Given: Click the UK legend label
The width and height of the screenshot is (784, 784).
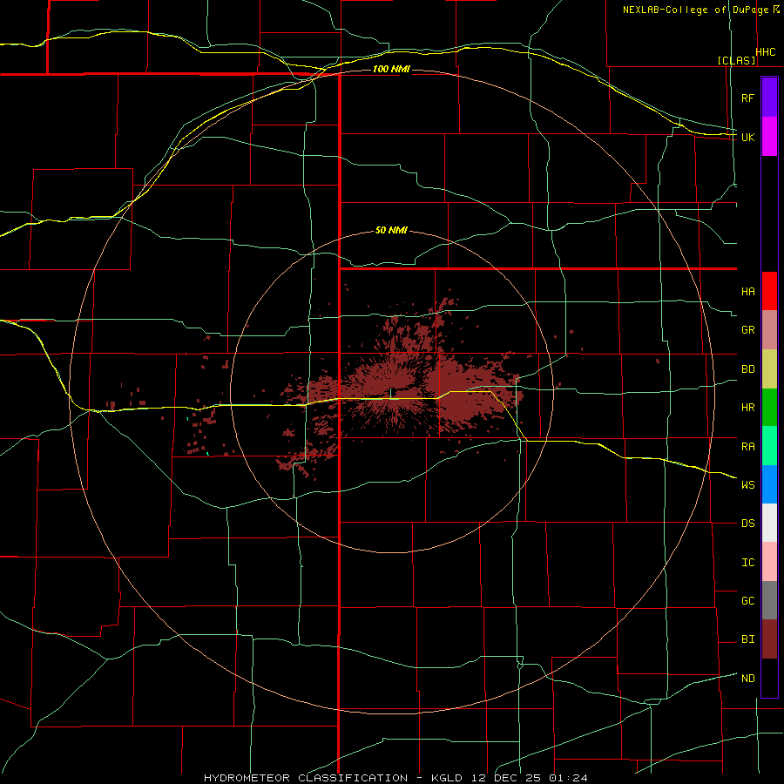Looking at the screenshot, I should click(x=747, y=137).
